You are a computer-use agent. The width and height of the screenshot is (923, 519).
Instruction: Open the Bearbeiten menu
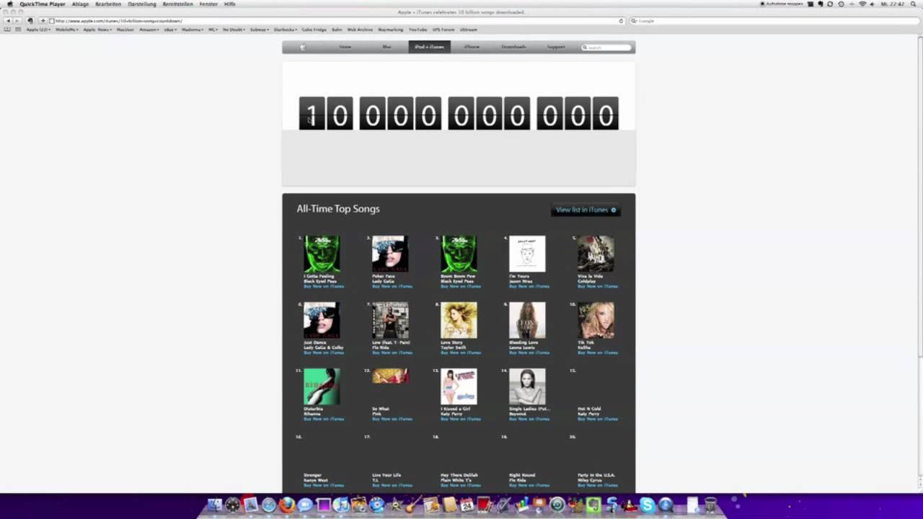[x=108, y=4]
